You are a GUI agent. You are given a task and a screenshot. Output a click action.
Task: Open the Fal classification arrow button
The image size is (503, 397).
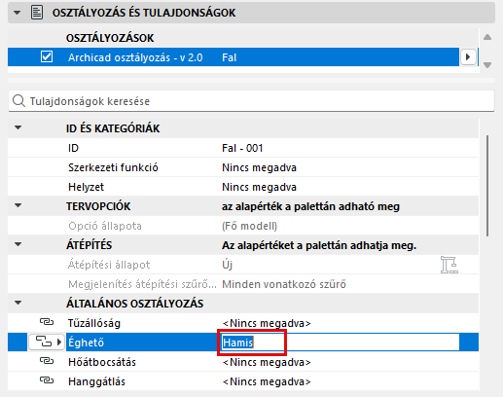coord(468,57)
